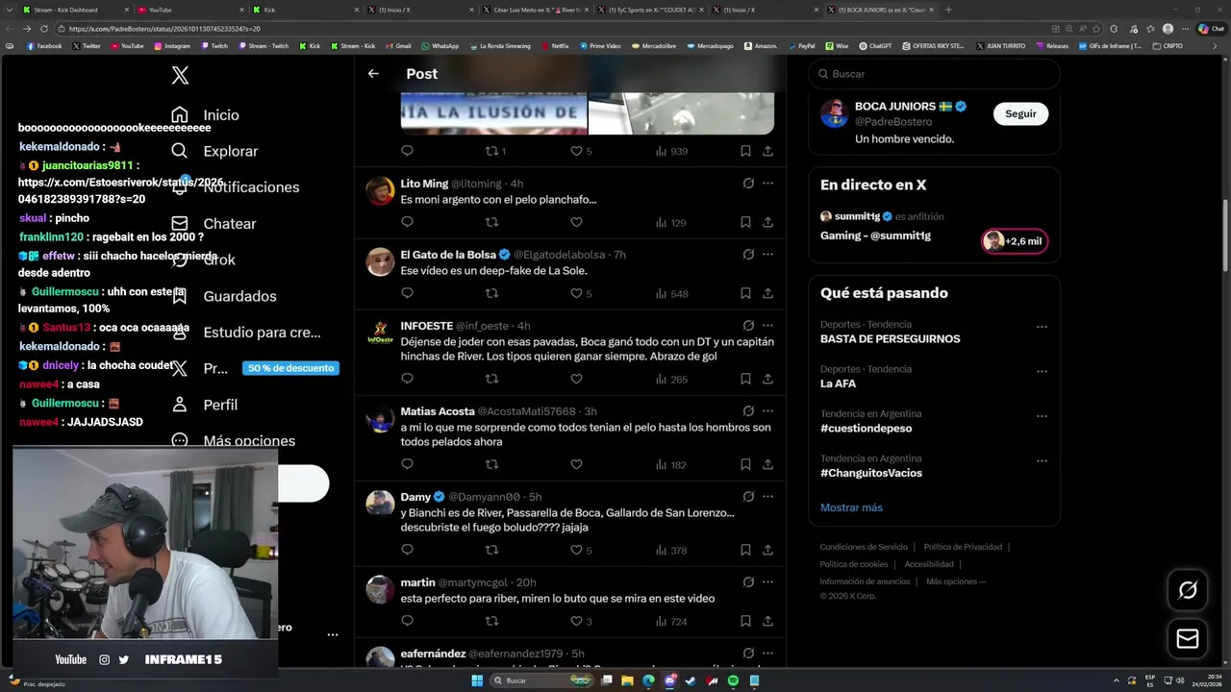The height and width of the screenshot is (692, 1231).
Task: Open ChatGPT bookmark in bookmarks bar
Action: click(875, 46)
